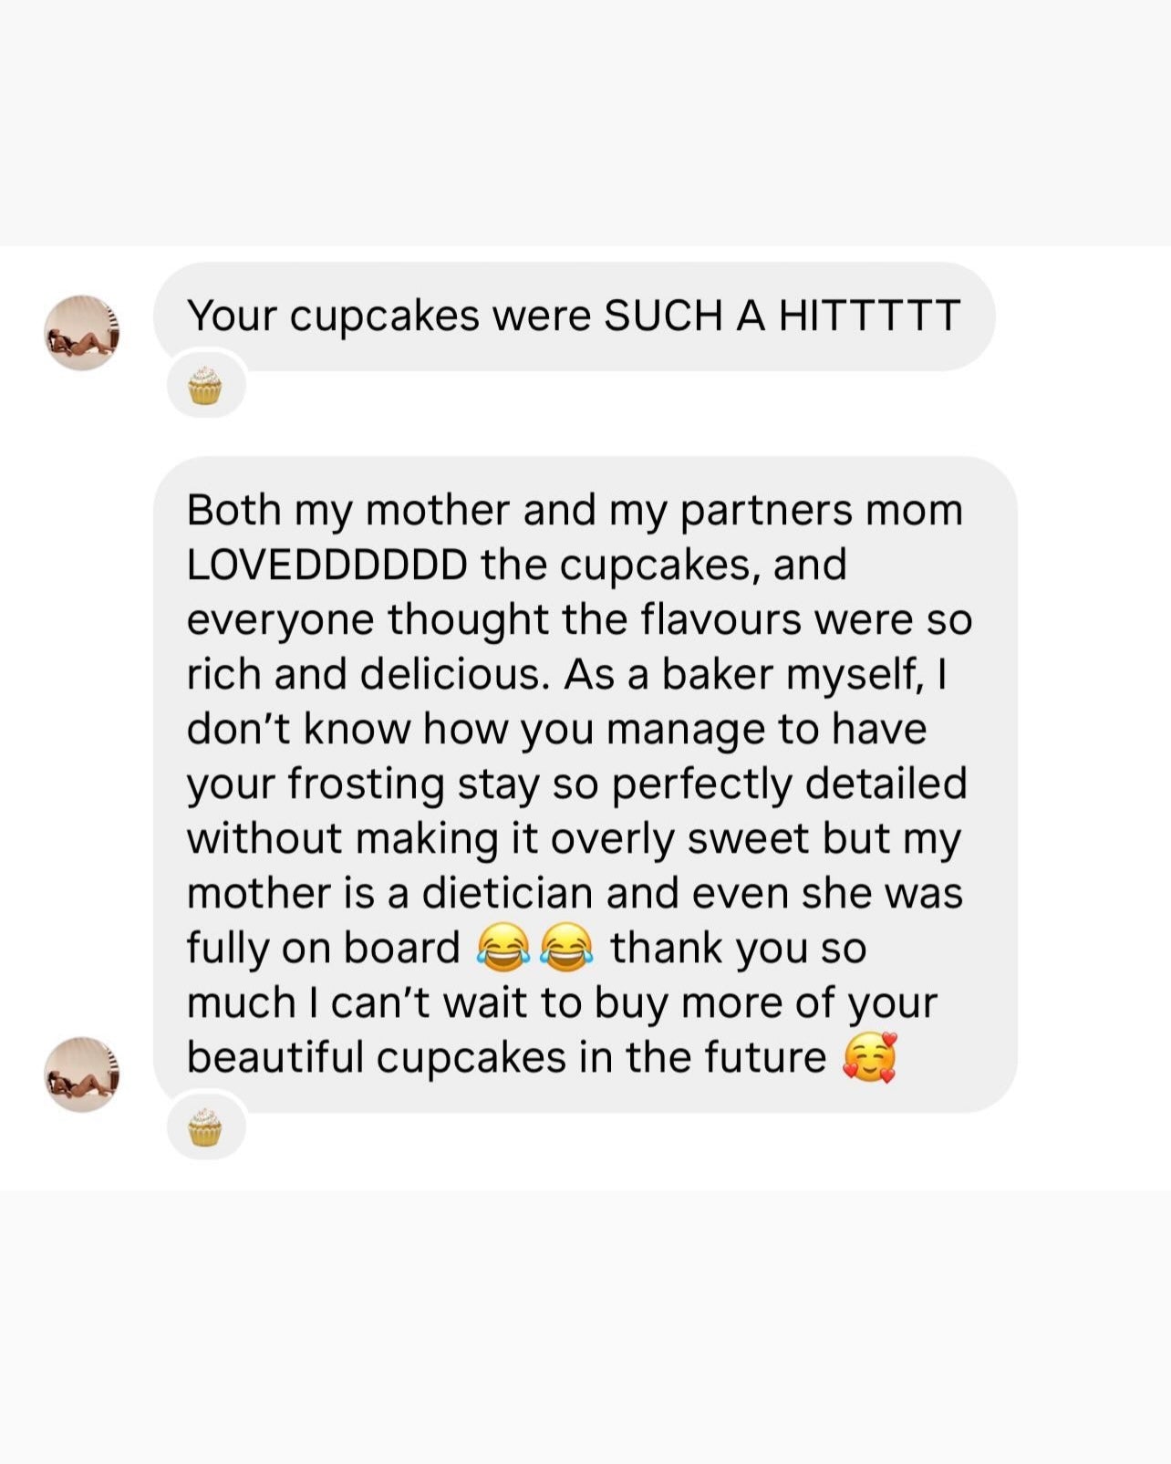Click the sender avatar beside the first message
The image size is (1171, 1464).
[x=82, y=332]
